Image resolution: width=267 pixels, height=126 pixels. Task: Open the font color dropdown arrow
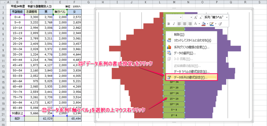(x=199, y=24)
